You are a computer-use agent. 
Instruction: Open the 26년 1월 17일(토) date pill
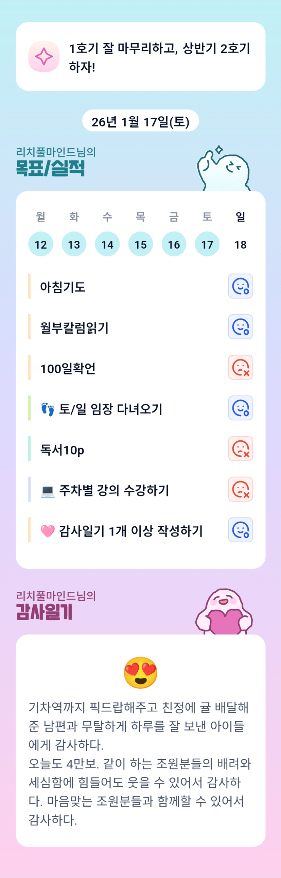[x=140, y=121]
